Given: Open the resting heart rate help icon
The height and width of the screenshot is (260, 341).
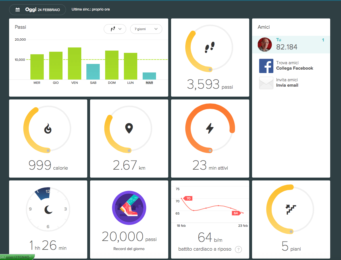Looking at the screenshot, I should (x=239, y=249).
